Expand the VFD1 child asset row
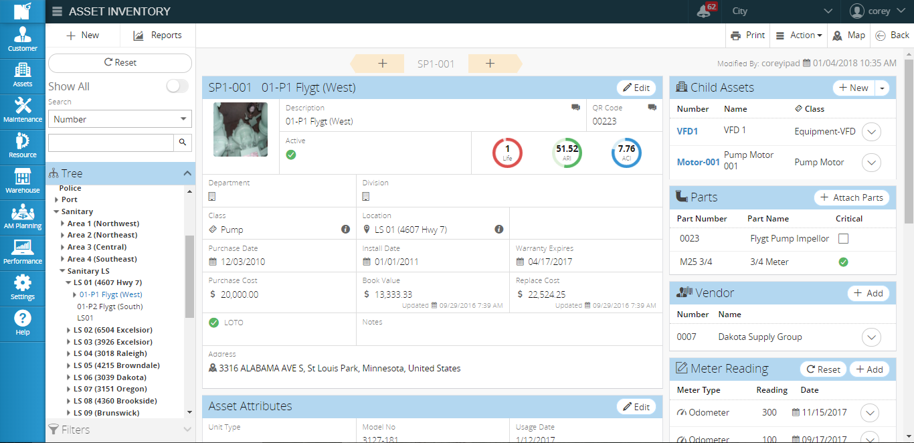 871,132
